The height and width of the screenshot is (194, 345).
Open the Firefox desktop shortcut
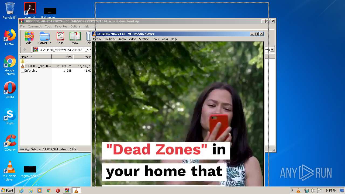point(10,37)
